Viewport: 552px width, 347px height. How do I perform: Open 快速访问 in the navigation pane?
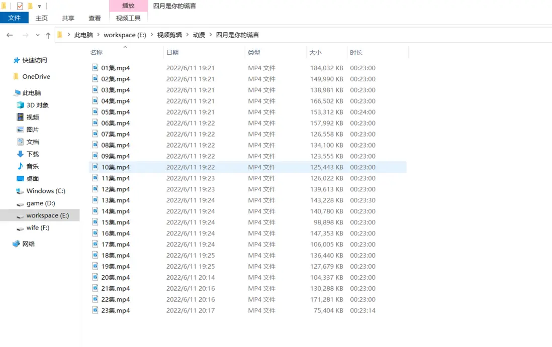pyautogui.click(x=35, y=60)
